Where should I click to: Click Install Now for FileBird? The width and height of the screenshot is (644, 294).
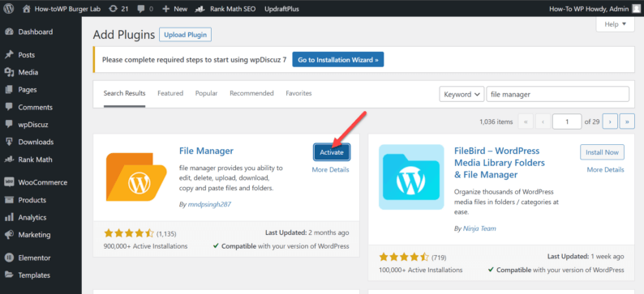pyautogui.click(x=602, y=152)
